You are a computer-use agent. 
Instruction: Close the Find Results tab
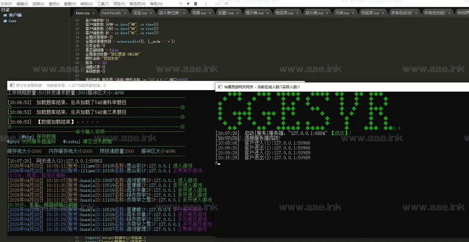point(125,13)
